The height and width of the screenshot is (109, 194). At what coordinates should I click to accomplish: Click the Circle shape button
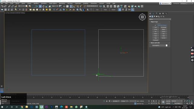[x=156, y=30]
